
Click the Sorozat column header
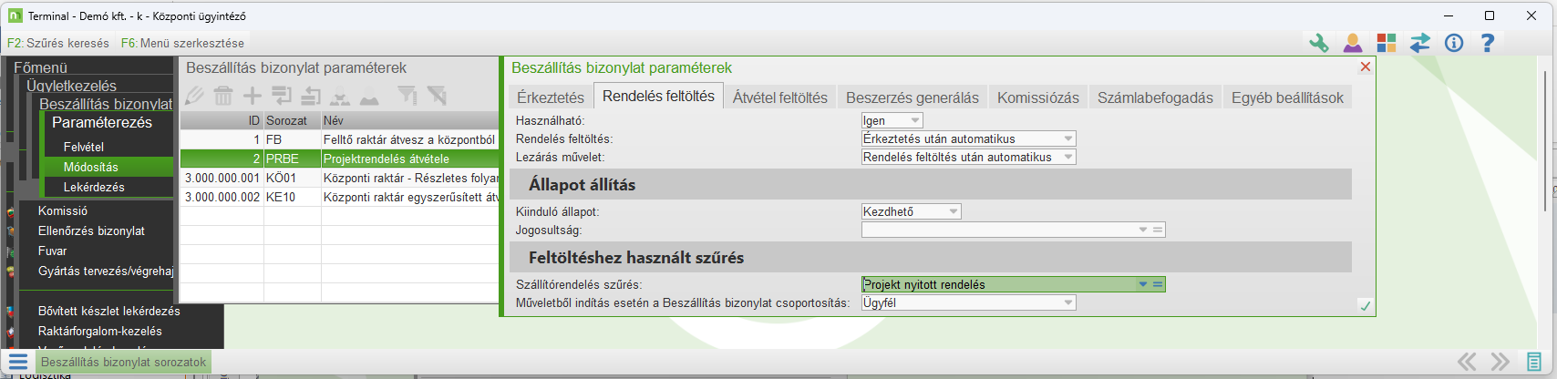point(292,120)
